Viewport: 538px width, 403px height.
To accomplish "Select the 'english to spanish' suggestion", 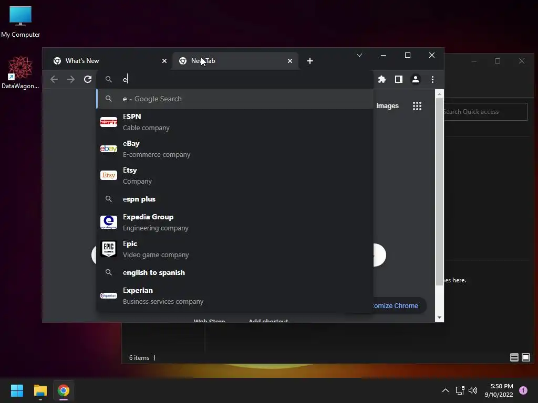I will 235,272.
